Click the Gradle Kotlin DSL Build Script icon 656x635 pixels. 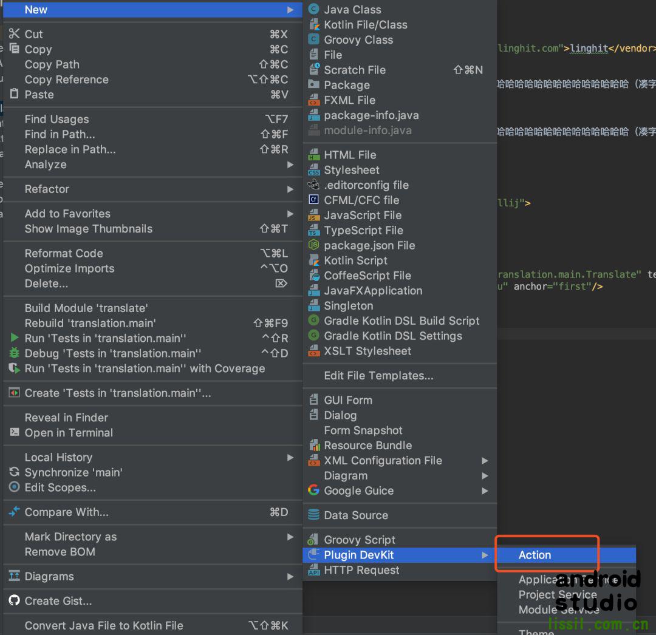coord(313,321)
